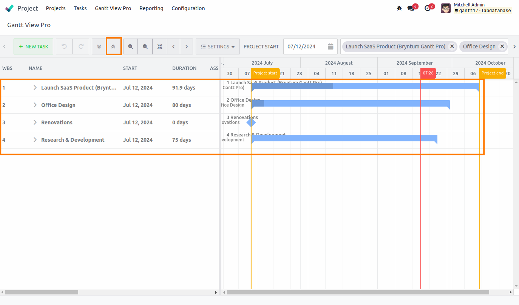The image size is (519, 305).
Task: Expand all tasks with double-chevron-down icon
Action: coord(99,46)
